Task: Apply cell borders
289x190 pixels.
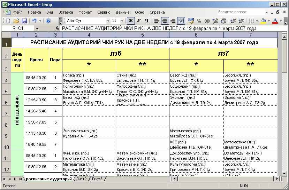Action: pyautogui.click(x=251, y=21)
